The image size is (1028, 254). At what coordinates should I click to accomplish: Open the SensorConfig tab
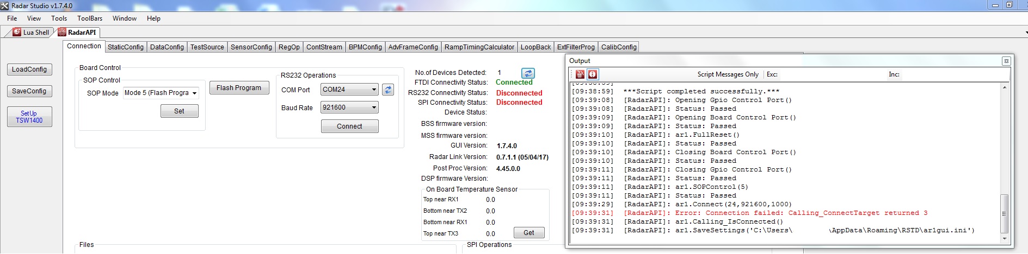click(x=251, y=47)
